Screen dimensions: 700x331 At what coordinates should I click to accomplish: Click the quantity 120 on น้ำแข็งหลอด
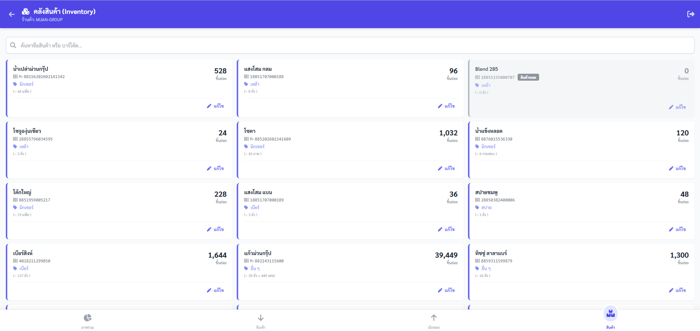click(682, 133)
